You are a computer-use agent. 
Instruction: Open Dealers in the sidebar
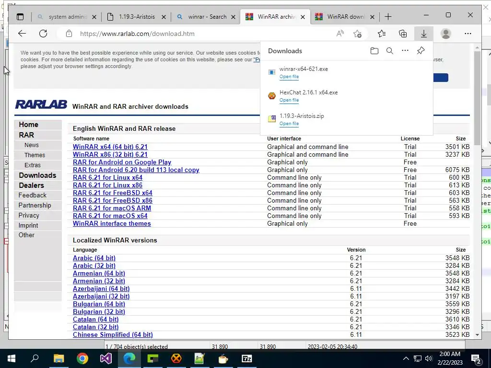(x=31, y=185)
